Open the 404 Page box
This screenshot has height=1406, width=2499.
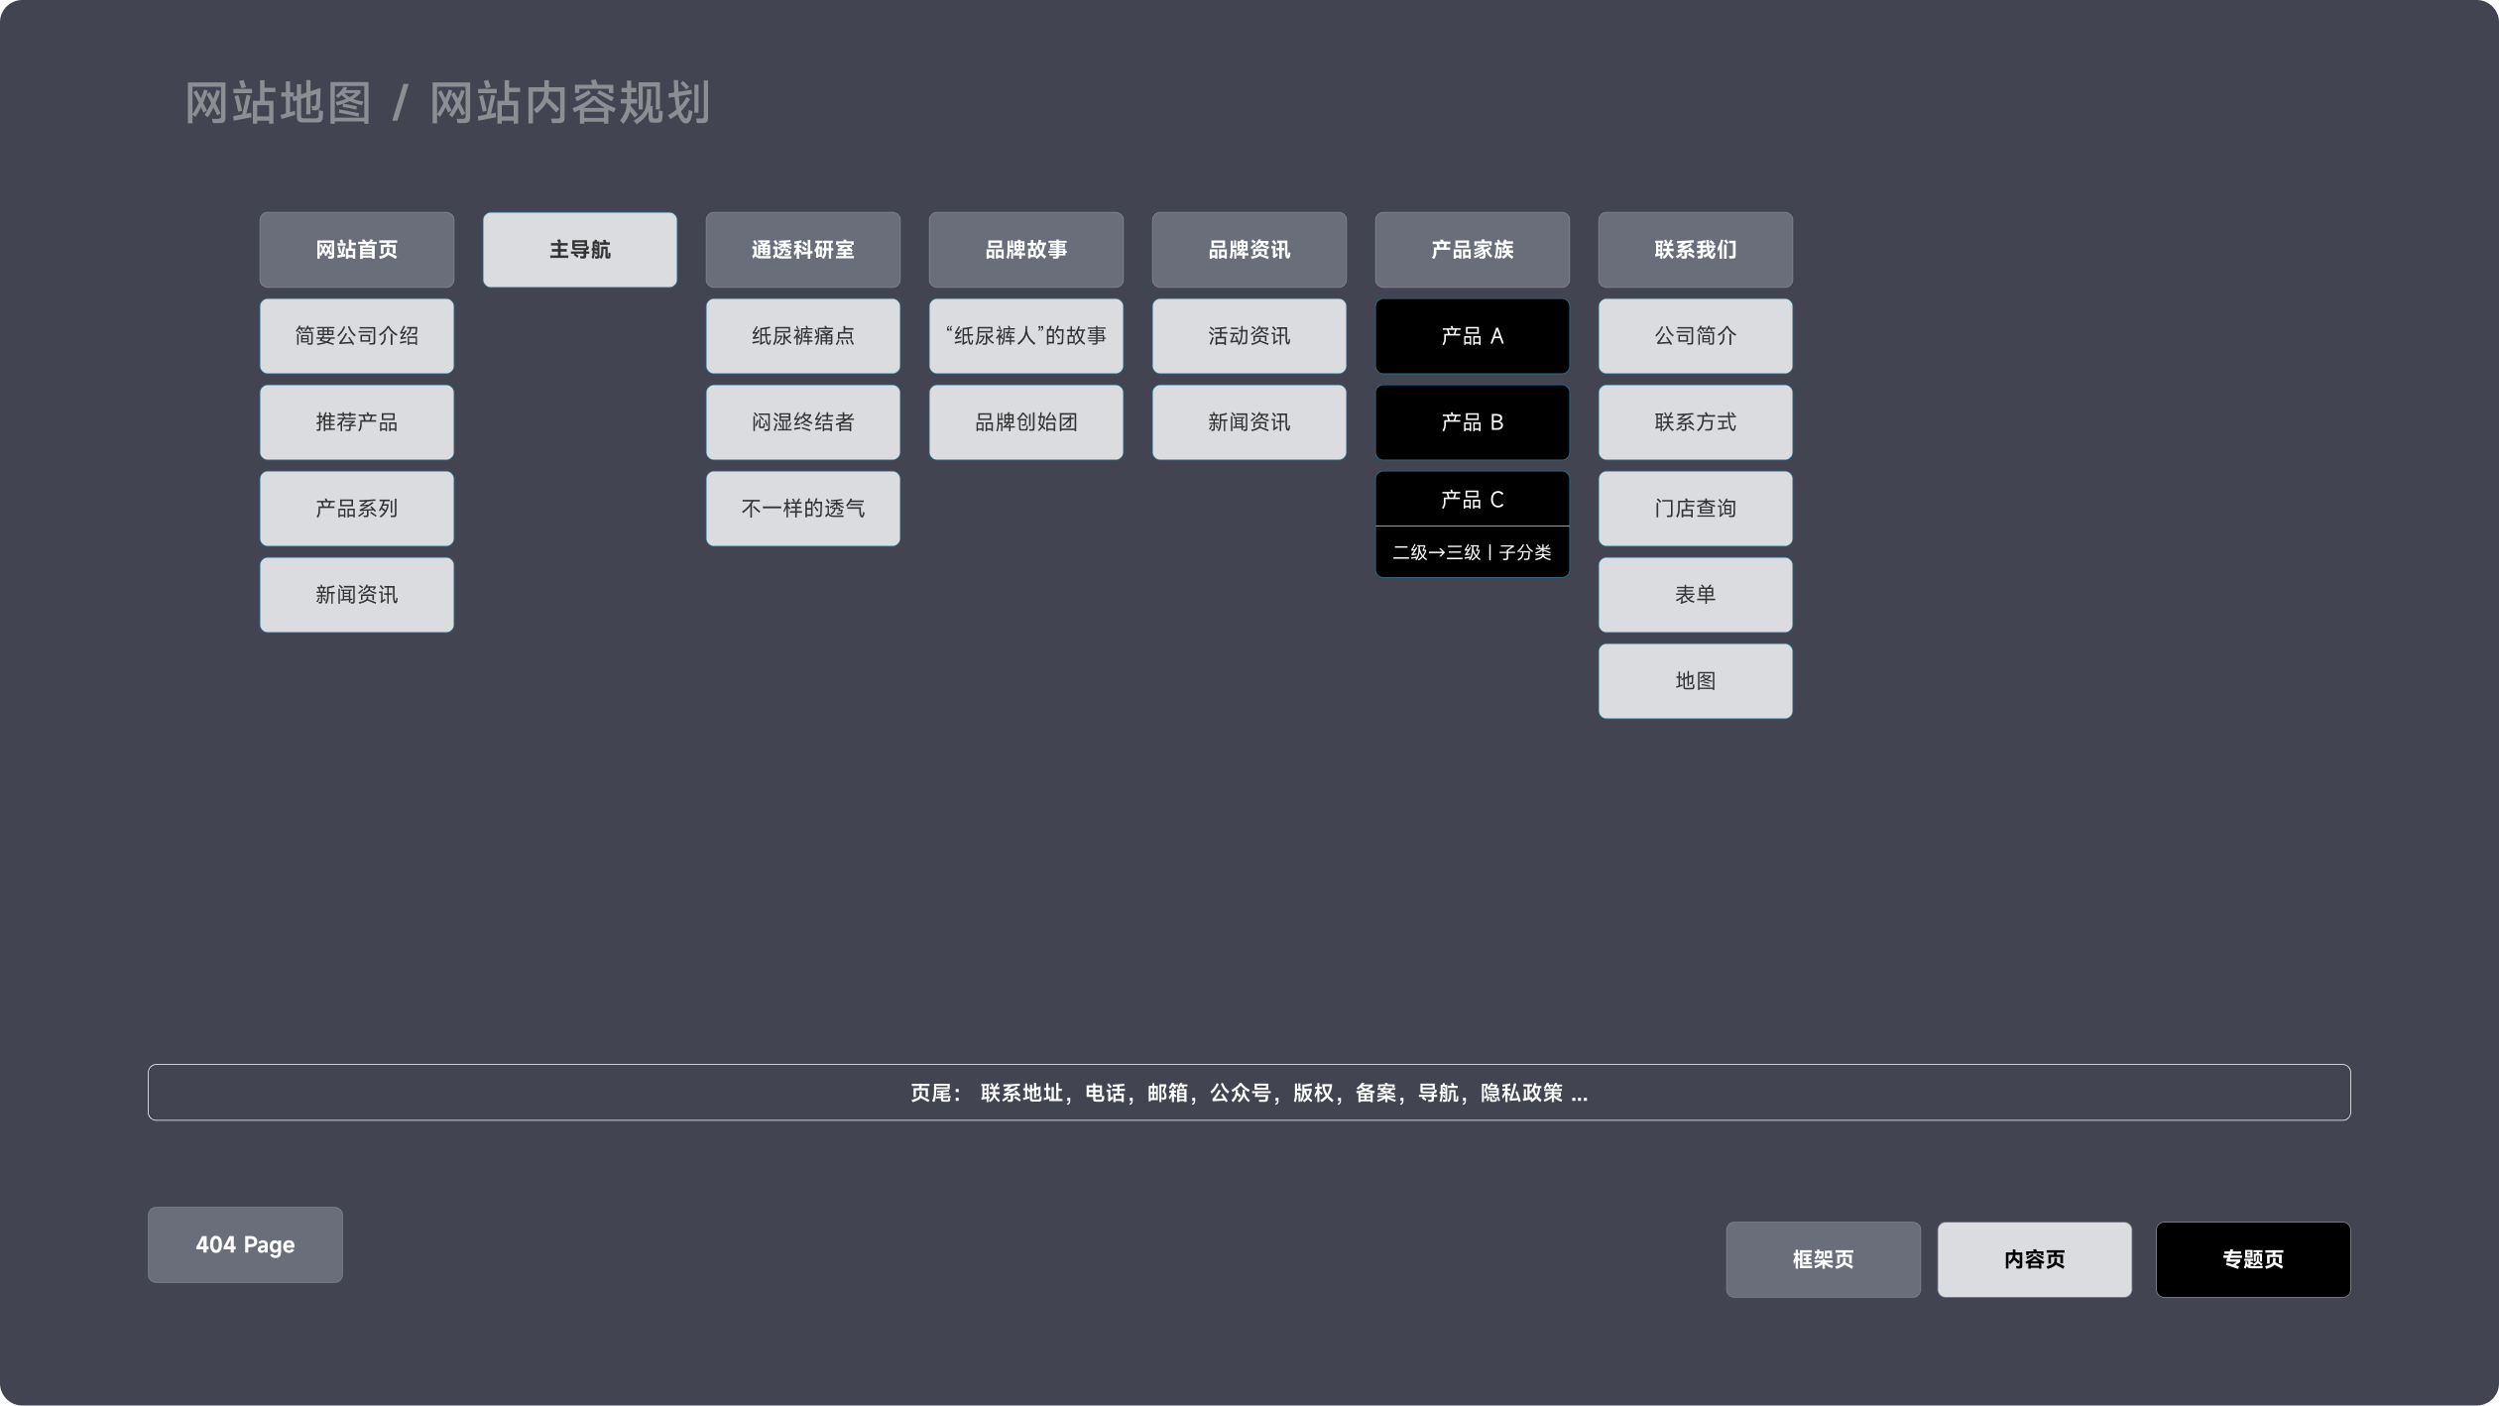[245, 1245]
